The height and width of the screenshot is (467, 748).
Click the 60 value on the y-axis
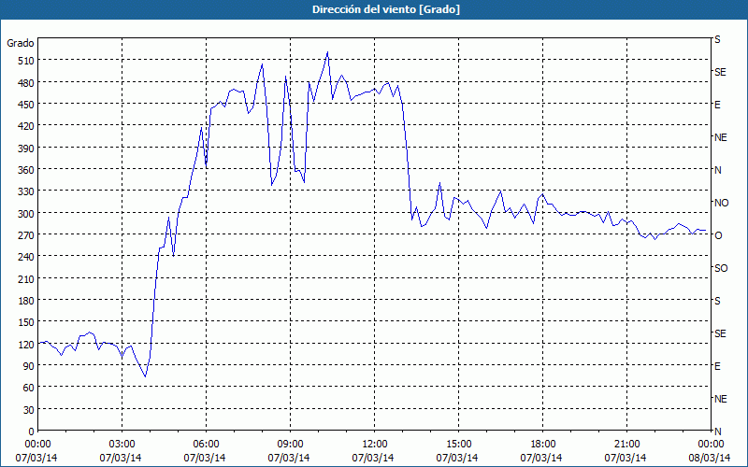[29, 388]
